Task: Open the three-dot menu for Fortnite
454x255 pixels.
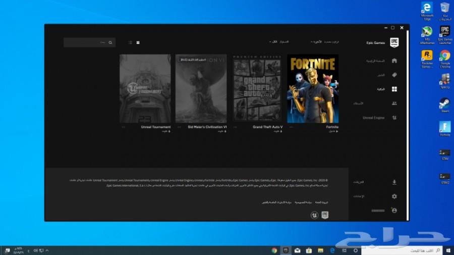Action: [291, 127]
